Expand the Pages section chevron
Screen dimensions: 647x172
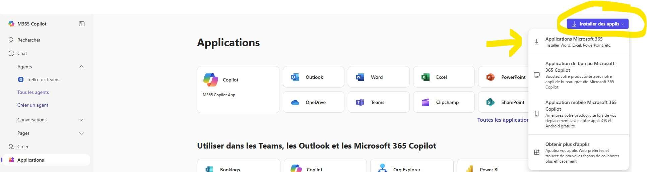click(81, 133)
